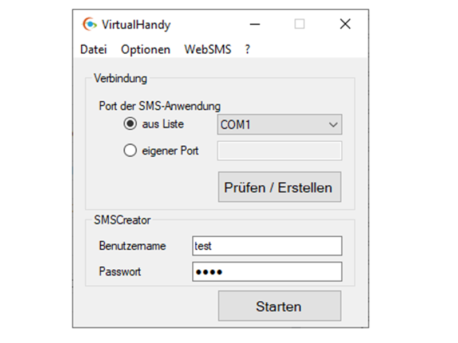Open the Optionen menu
This screenshot has height=343, width=458.
click(145, 49)
